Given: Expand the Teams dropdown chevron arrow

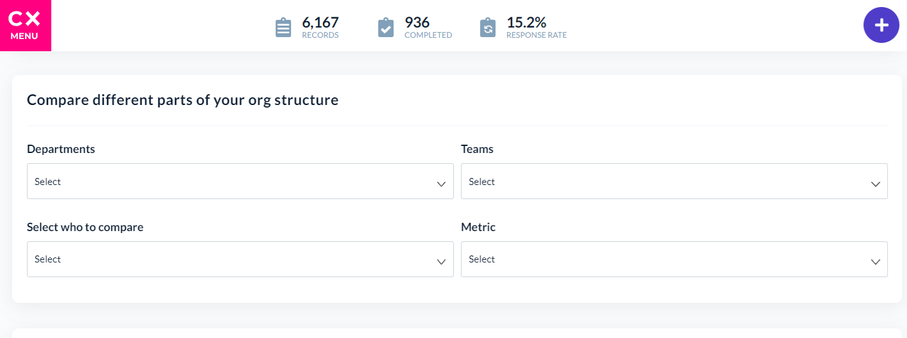Looking at the screenshot, I should click(x=876, y=184).
